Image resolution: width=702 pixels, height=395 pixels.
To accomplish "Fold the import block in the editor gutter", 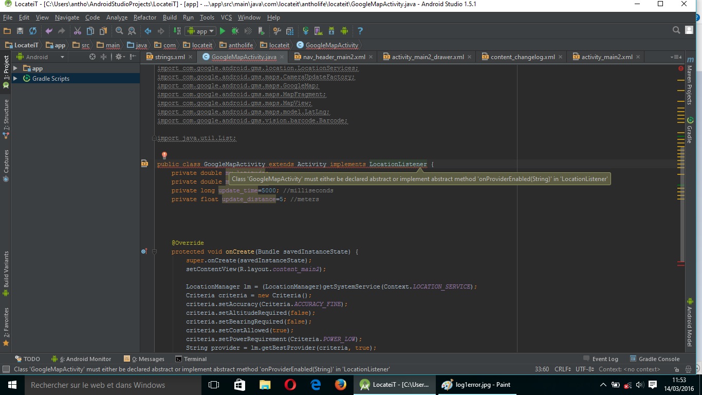I will 154,138.
